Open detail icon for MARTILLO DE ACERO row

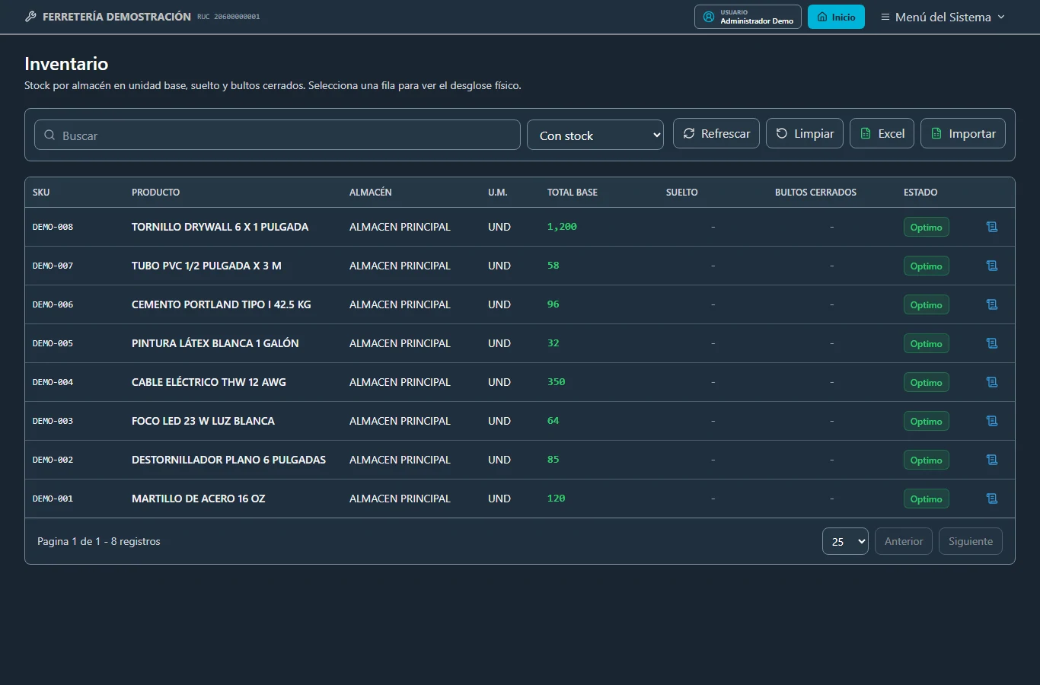[x=991, y=499]
